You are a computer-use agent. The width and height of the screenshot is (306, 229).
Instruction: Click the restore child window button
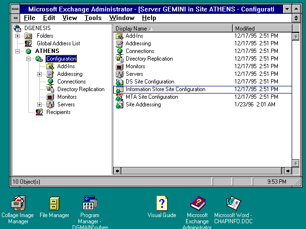click(296, 18)
